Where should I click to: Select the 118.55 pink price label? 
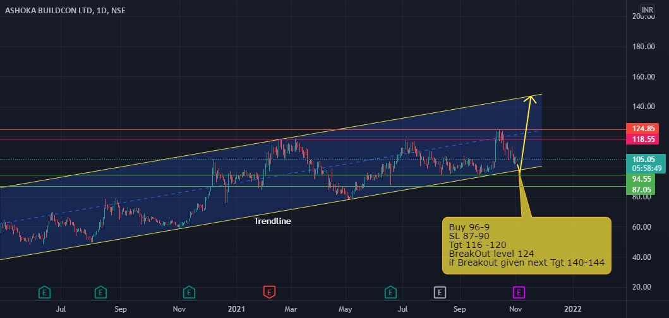(642, 139)
